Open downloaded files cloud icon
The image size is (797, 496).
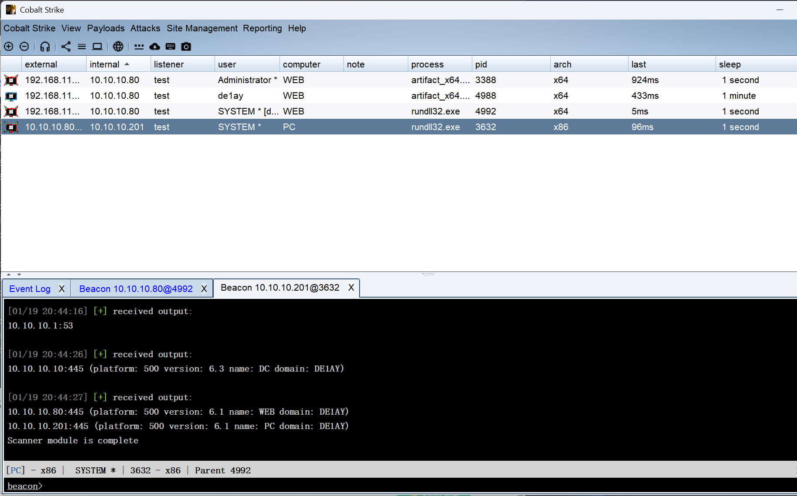click(155, 47)
